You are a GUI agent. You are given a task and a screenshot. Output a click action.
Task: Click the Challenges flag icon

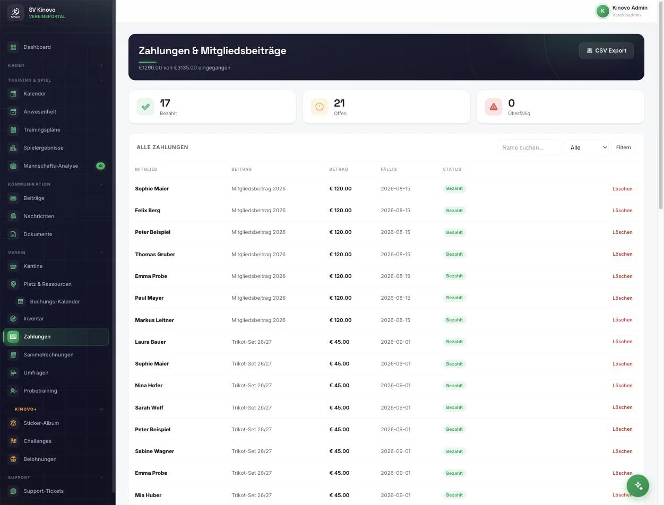(x=13, y=441)
